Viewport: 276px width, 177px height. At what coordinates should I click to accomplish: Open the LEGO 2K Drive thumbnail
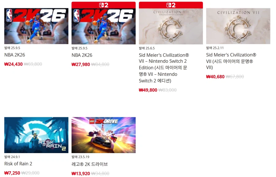pos(104,135)
